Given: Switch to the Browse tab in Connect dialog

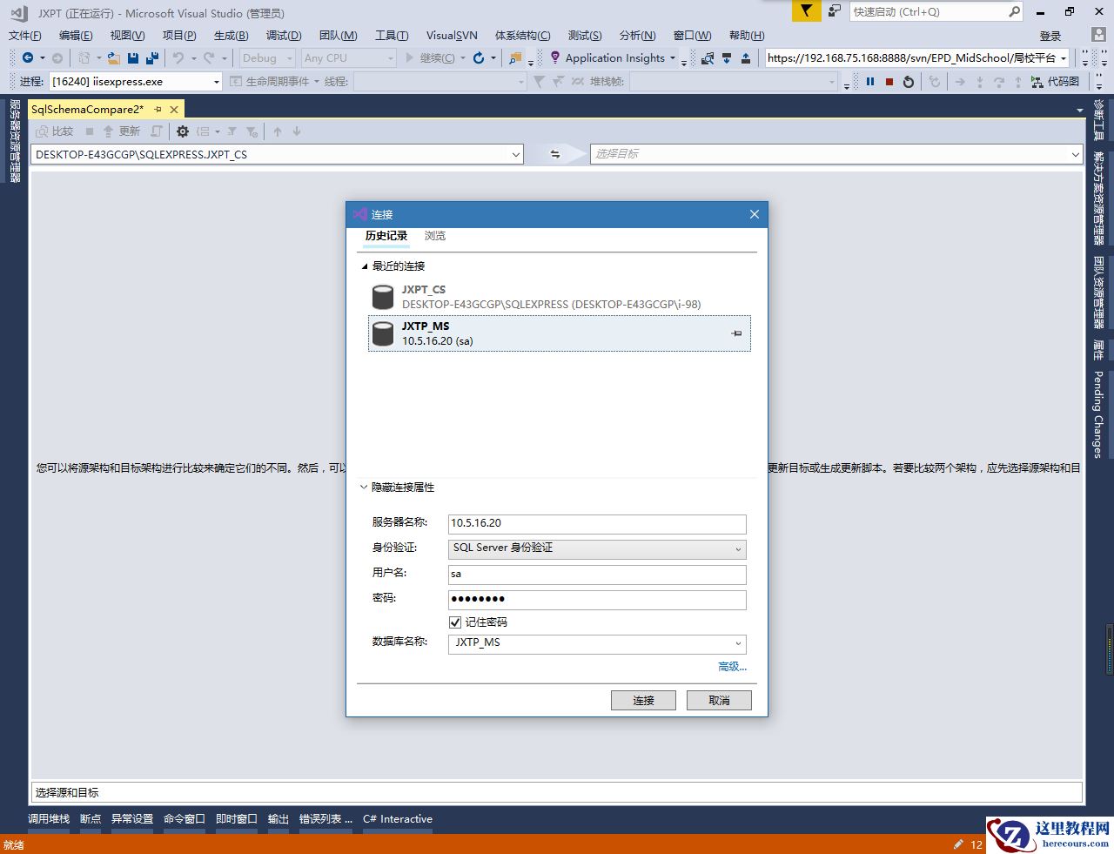Looking at the screenshot, I should click(435, 236).
